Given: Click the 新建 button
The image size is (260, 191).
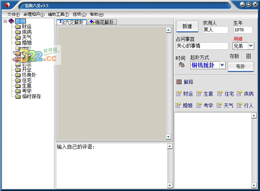Looking at the screenshot, I should pyautogui.click(x=187, y=26).
